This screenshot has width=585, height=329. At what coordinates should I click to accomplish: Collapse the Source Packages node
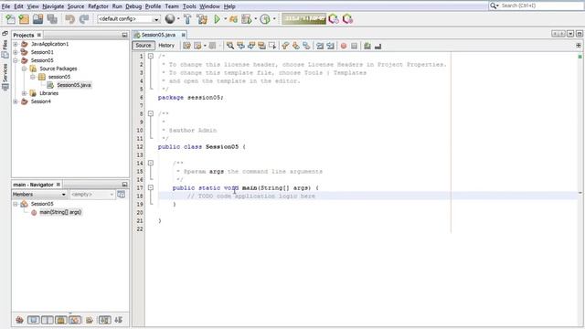coord(25,69)
